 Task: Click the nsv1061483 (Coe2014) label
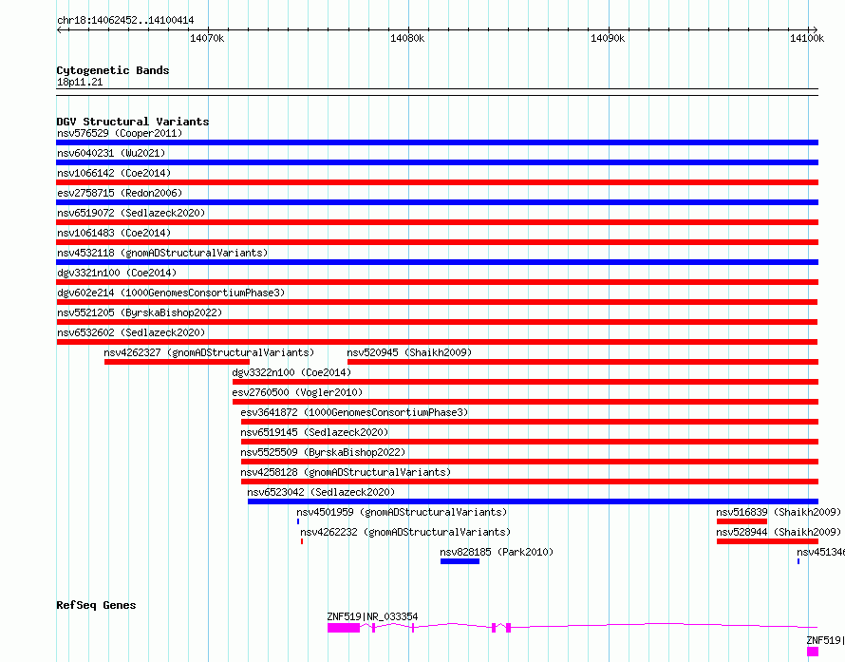click(114, 233)
